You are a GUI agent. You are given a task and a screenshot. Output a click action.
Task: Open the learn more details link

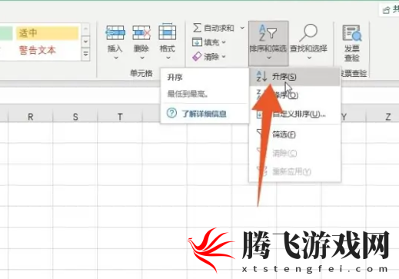point(204,114)
